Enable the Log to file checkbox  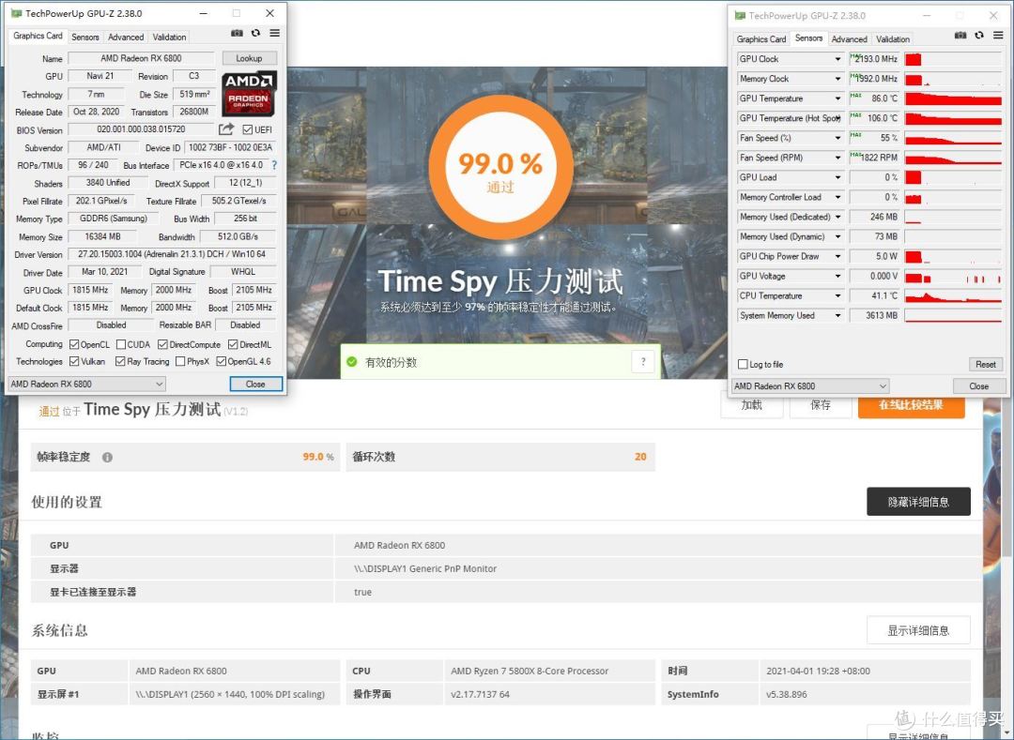tap(743, 364)
